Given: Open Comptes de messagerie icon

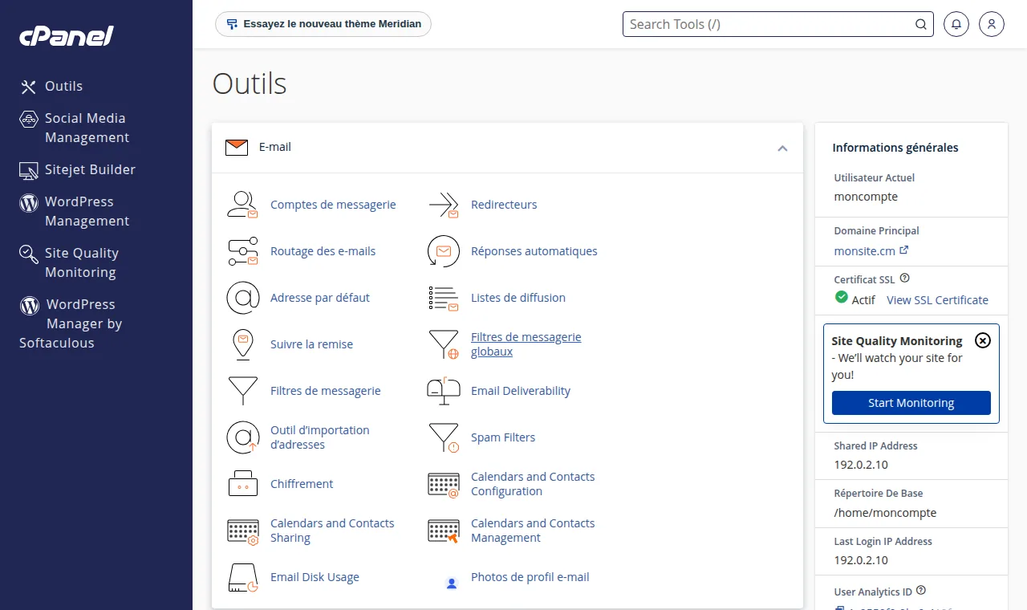Looking at the screenshot, I should coord(242,205).
